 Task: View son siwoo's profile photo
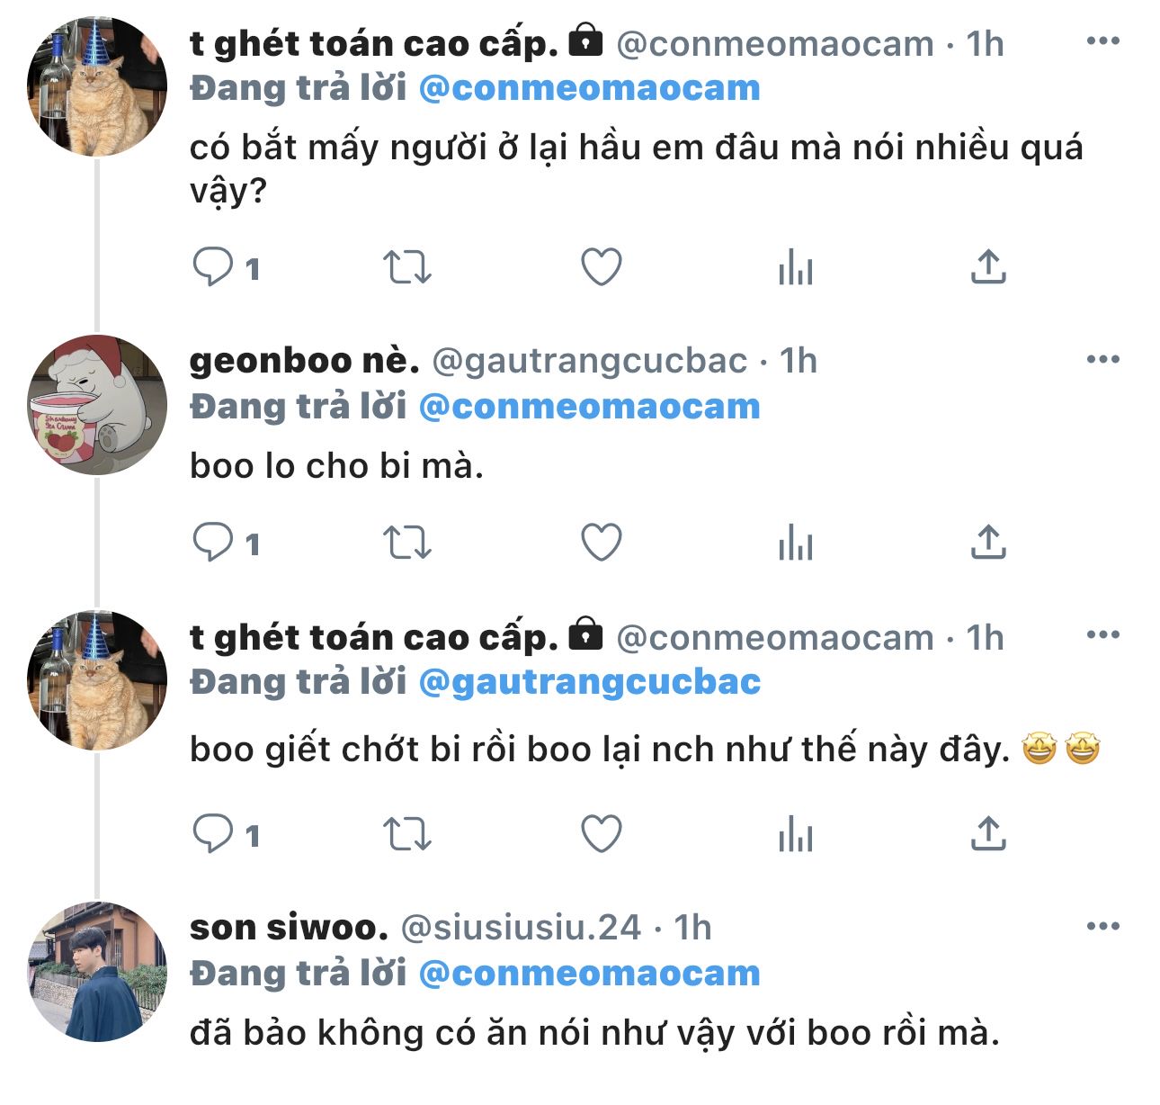97,972
